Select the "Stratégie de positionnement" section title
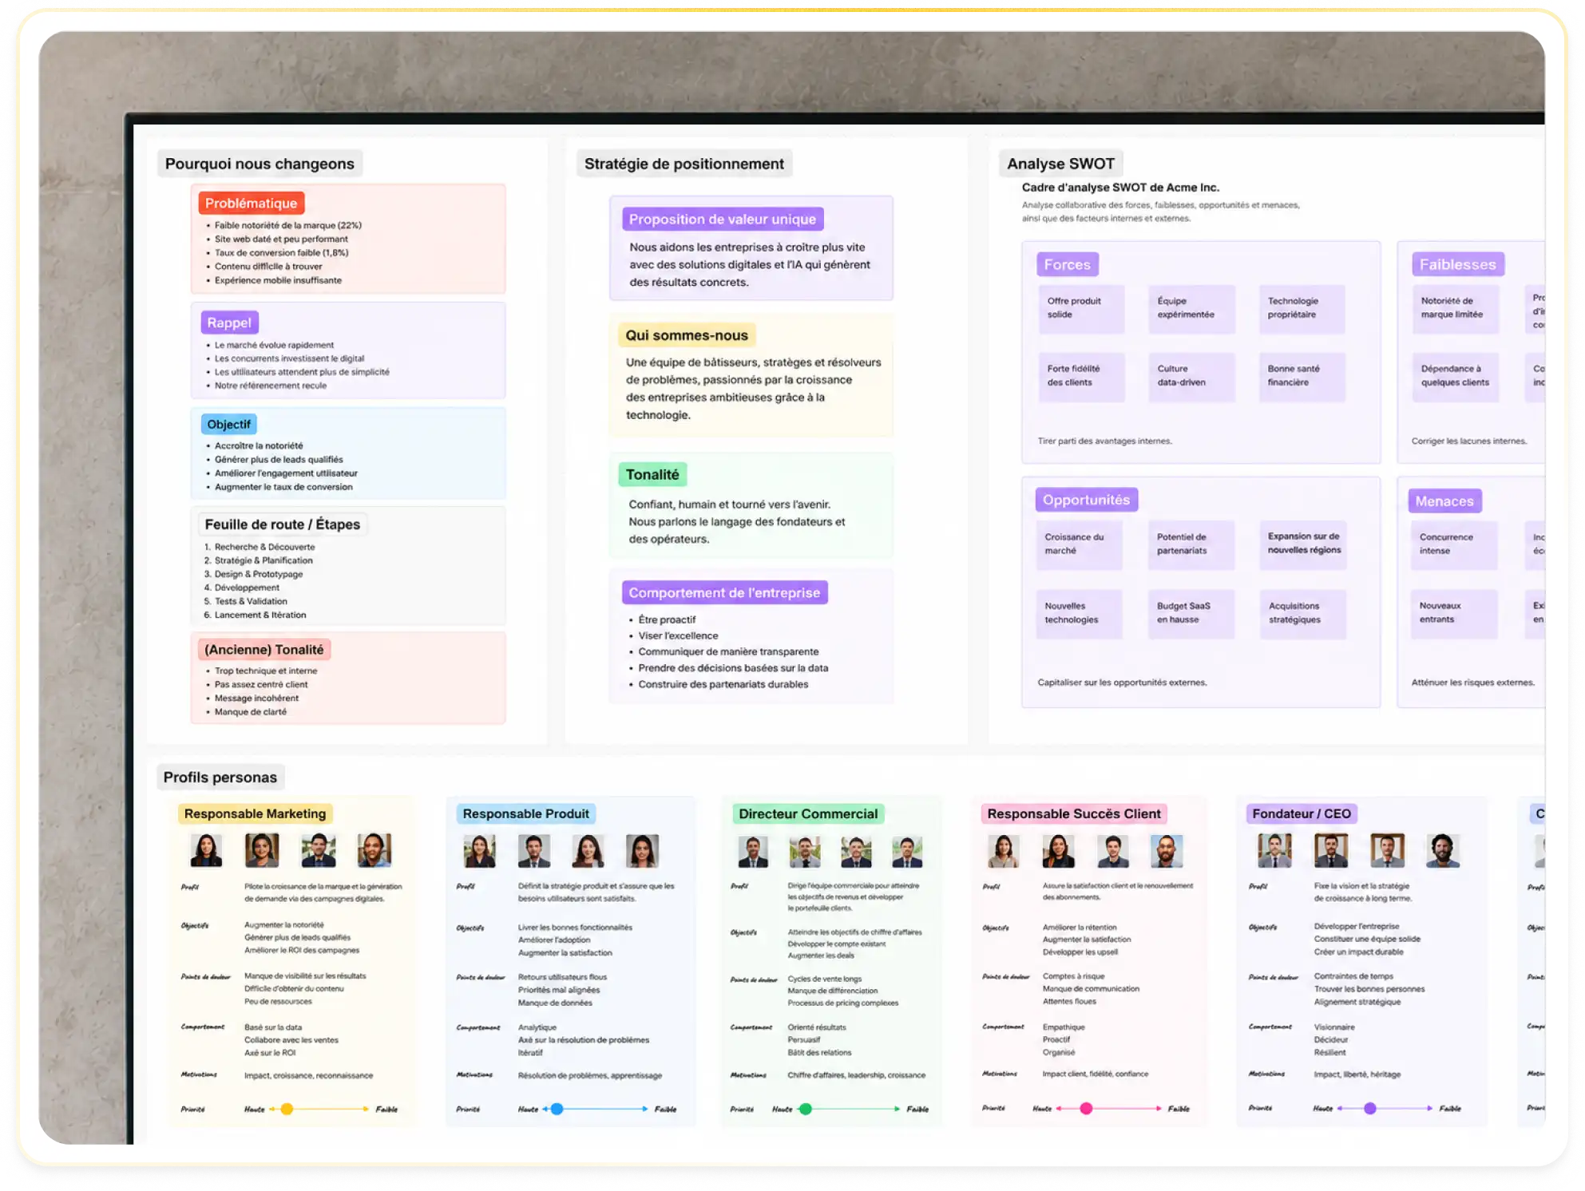Screen dimensions: 1585x1191 [684, 164]
